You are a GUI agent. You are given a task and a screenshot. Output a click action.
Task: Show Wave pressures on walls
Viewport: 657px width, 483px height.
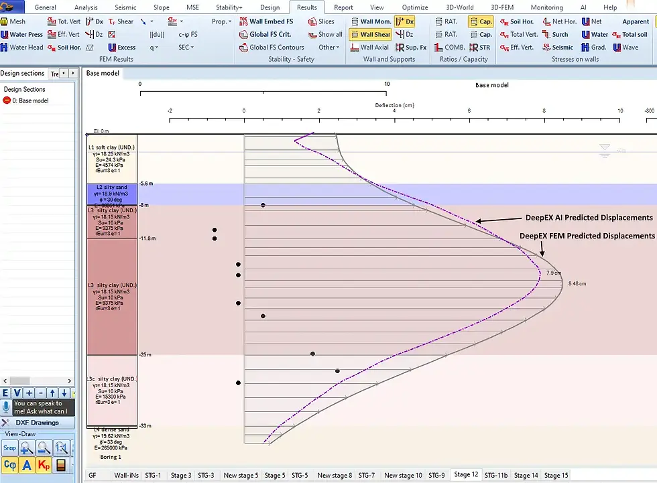[625, 48]
